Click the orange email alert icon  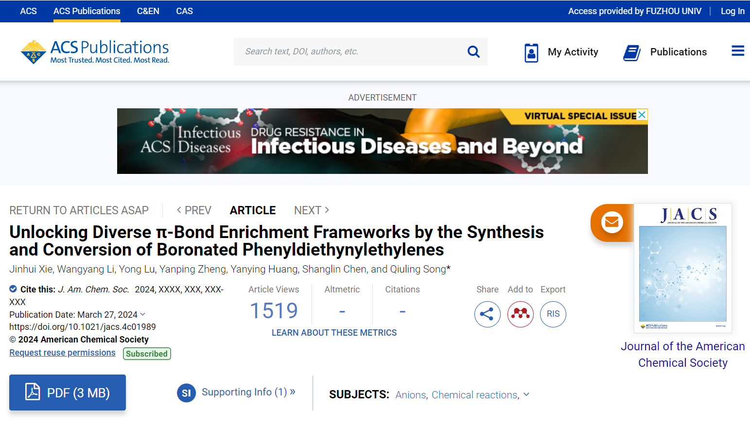[x=611, y=222]
